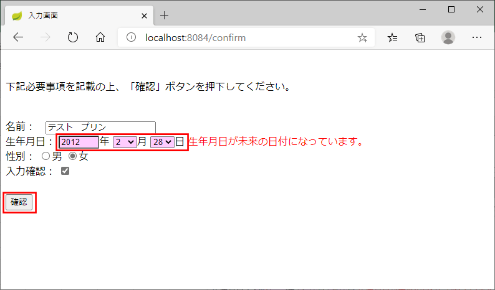This screenshot has width=495, height=290.
Task: Click the instruction text 下記必要事項を記載の上
Action: point(60,87)
